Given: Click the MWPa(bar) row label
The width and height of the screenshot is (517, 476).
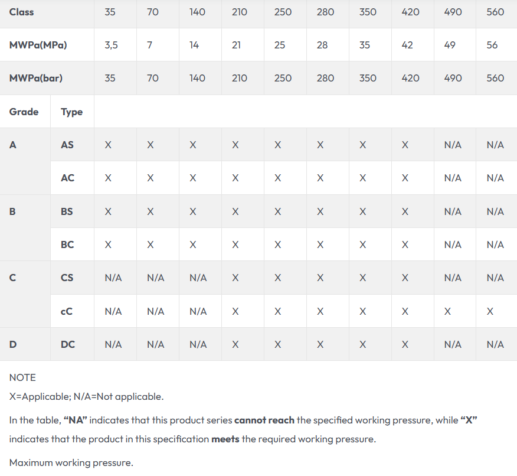Looking at the screenshot, I should (x=36, y=78).
